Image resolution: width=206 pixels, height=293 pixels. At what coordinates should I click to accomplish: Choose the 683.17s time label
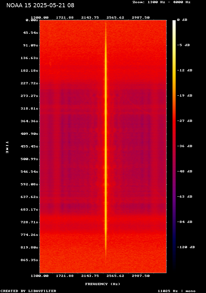(29, 209)
